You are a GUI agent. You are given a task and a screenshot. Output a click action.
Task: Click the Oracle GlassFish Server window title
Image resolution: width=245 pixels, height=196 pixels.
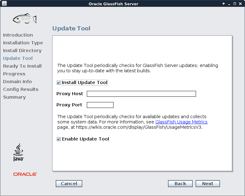114,4
